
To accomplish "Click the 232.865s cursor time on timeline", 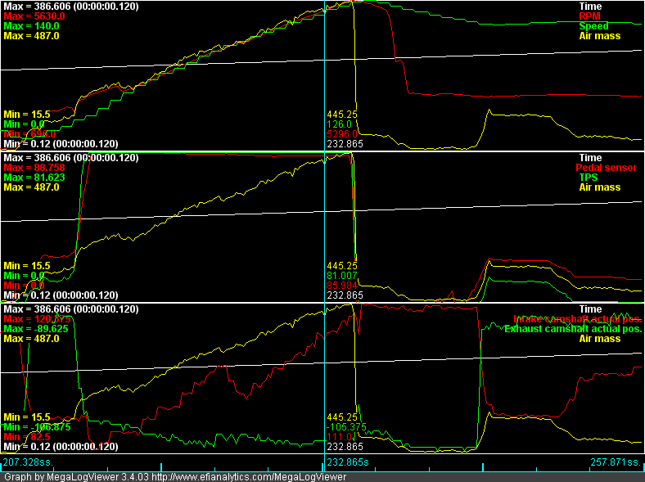I will 350,462.
